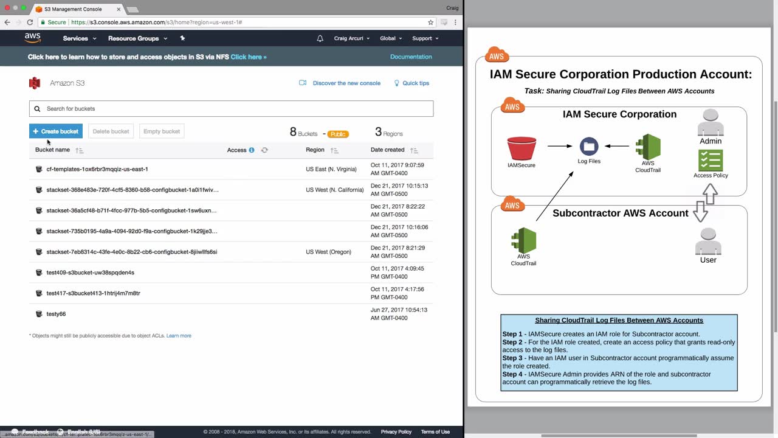Click the browser back arrow

tap(7, 23)
